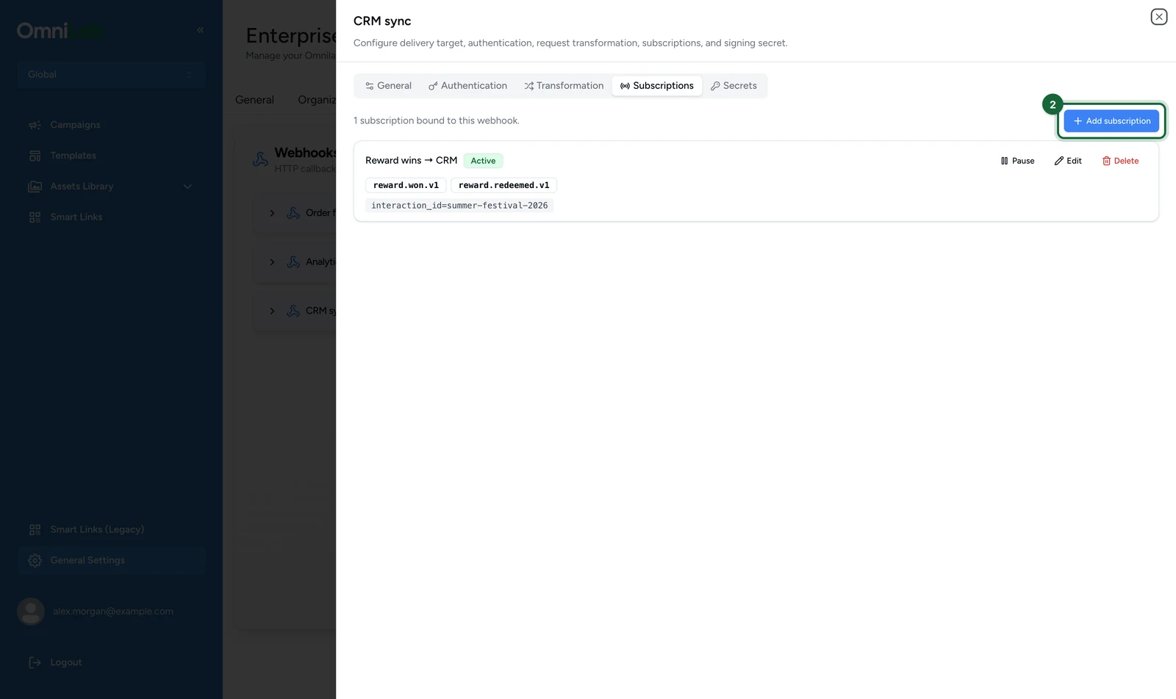The image size is (1176, 699).
Task: Open Templates in the sidebar
Action: point(111,156)
